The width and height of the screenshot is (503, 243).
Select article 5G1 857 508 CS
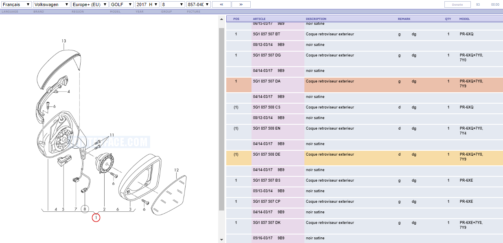coord(267,107)
